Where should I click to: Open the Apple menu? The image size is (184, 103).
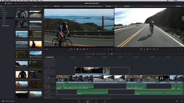pyautogui.click(x=1, y=1)
